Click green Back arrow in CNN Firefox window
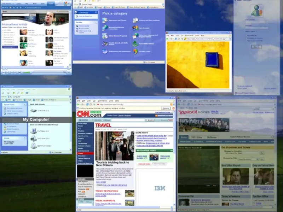The width and height of the screenshot is (283, 212). (x=78, y=104)
